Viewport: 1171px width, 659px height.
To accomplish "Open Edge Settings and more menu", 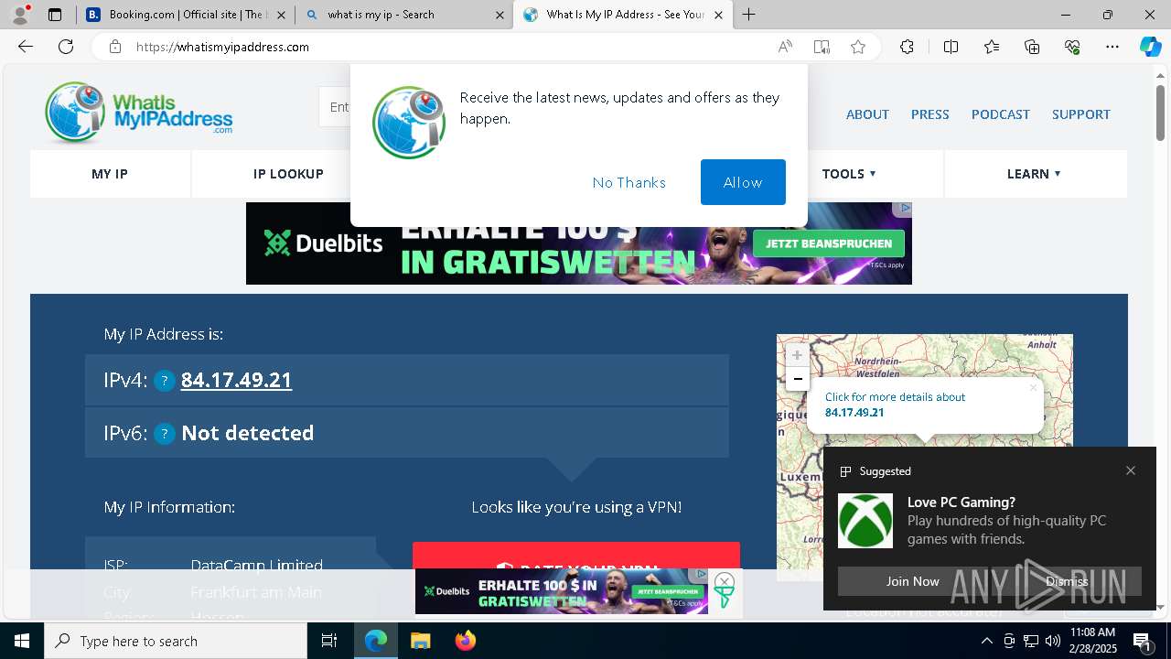I will tap(1112, 47).
